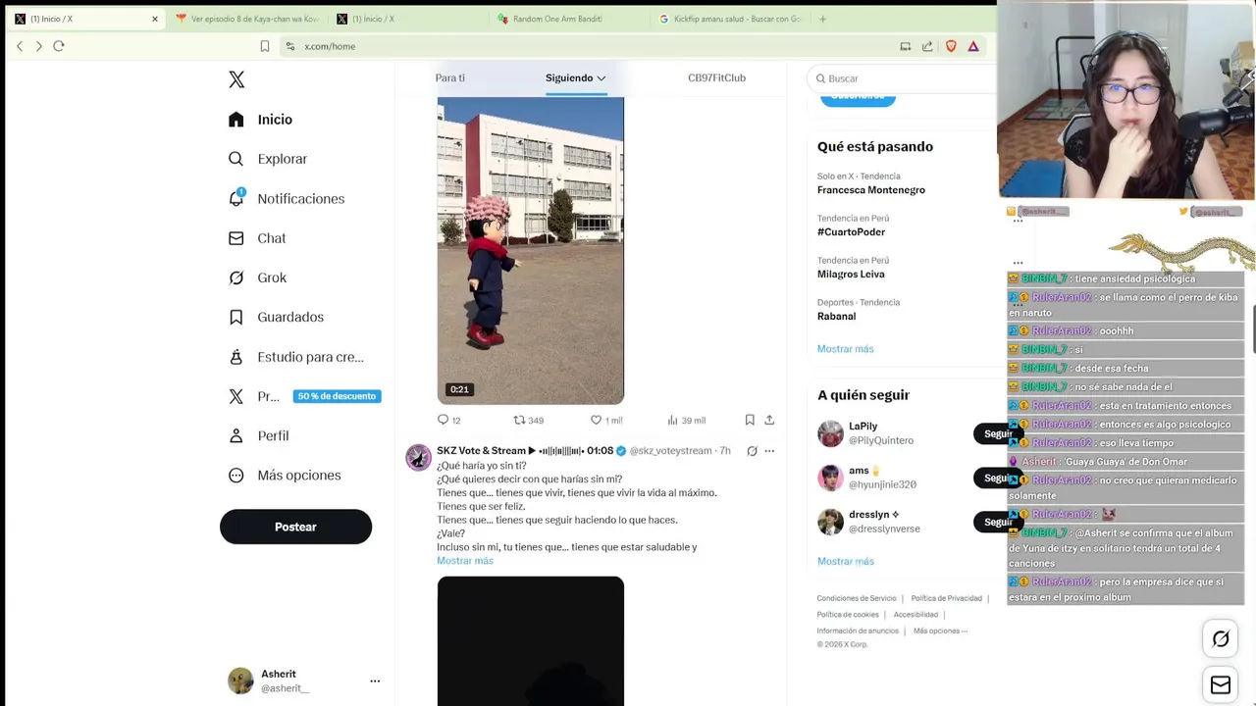The width and height of the screenshot is (1256, 706).
Task: Repost the video with 349 reposts
Action: coord(519,420)
